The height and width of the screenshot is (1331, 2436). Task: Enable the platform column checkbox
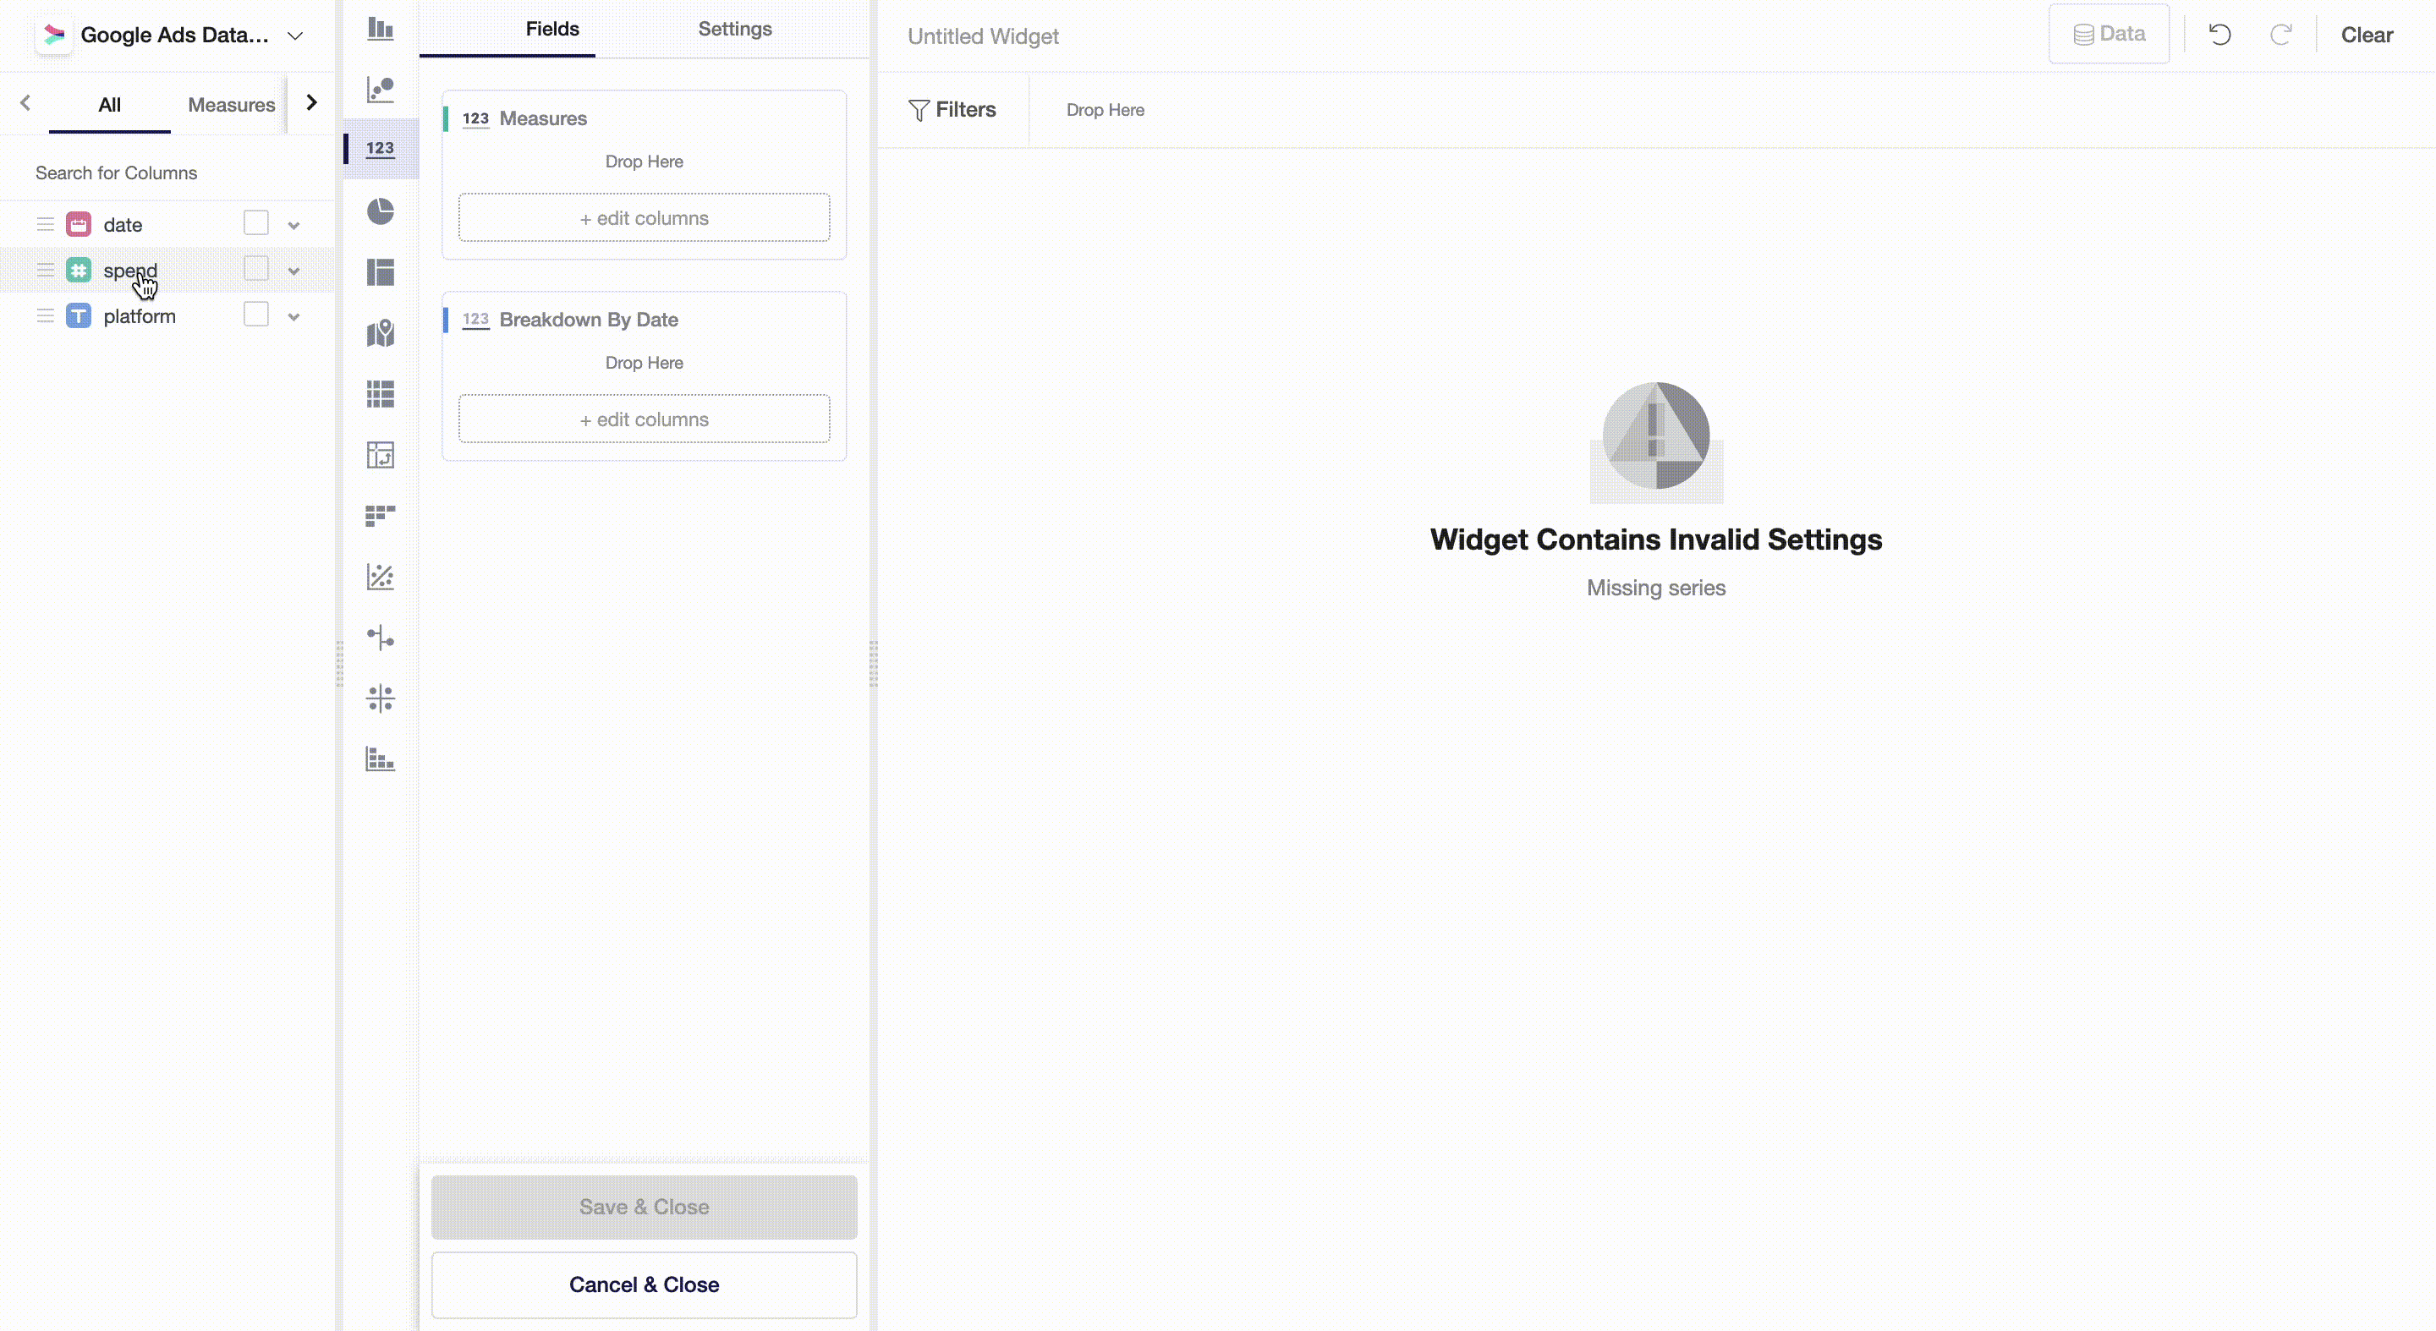pos(256,315)
